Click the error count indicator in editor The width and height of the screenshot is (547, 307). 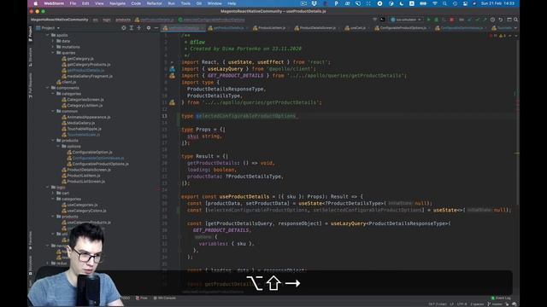[x=493, y=36]
